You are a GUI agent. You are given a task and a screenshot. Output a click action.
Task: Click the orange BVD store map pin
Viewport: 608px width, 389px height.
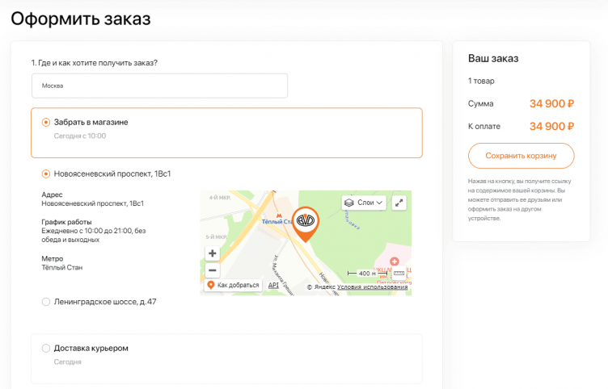pos(306,224)
